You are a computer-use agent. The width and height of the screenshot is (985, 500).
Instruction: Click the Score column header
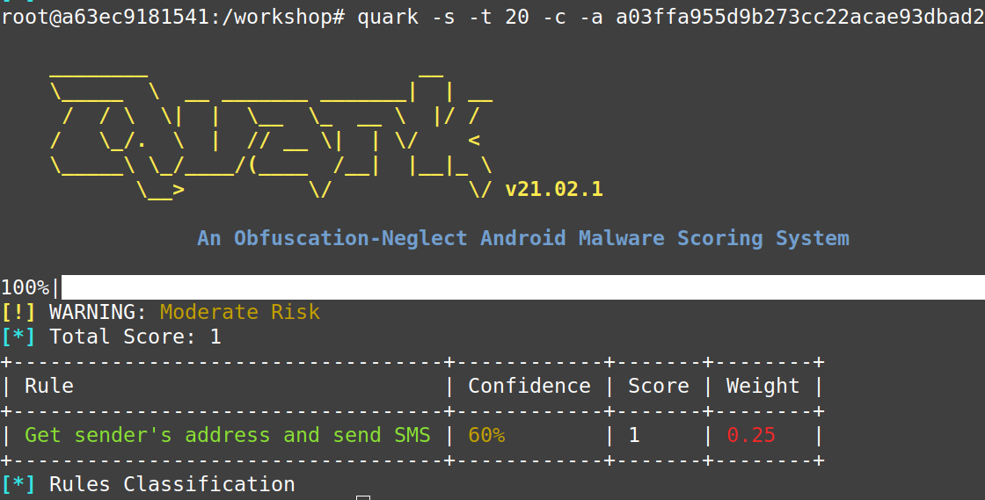pos(659,386)
